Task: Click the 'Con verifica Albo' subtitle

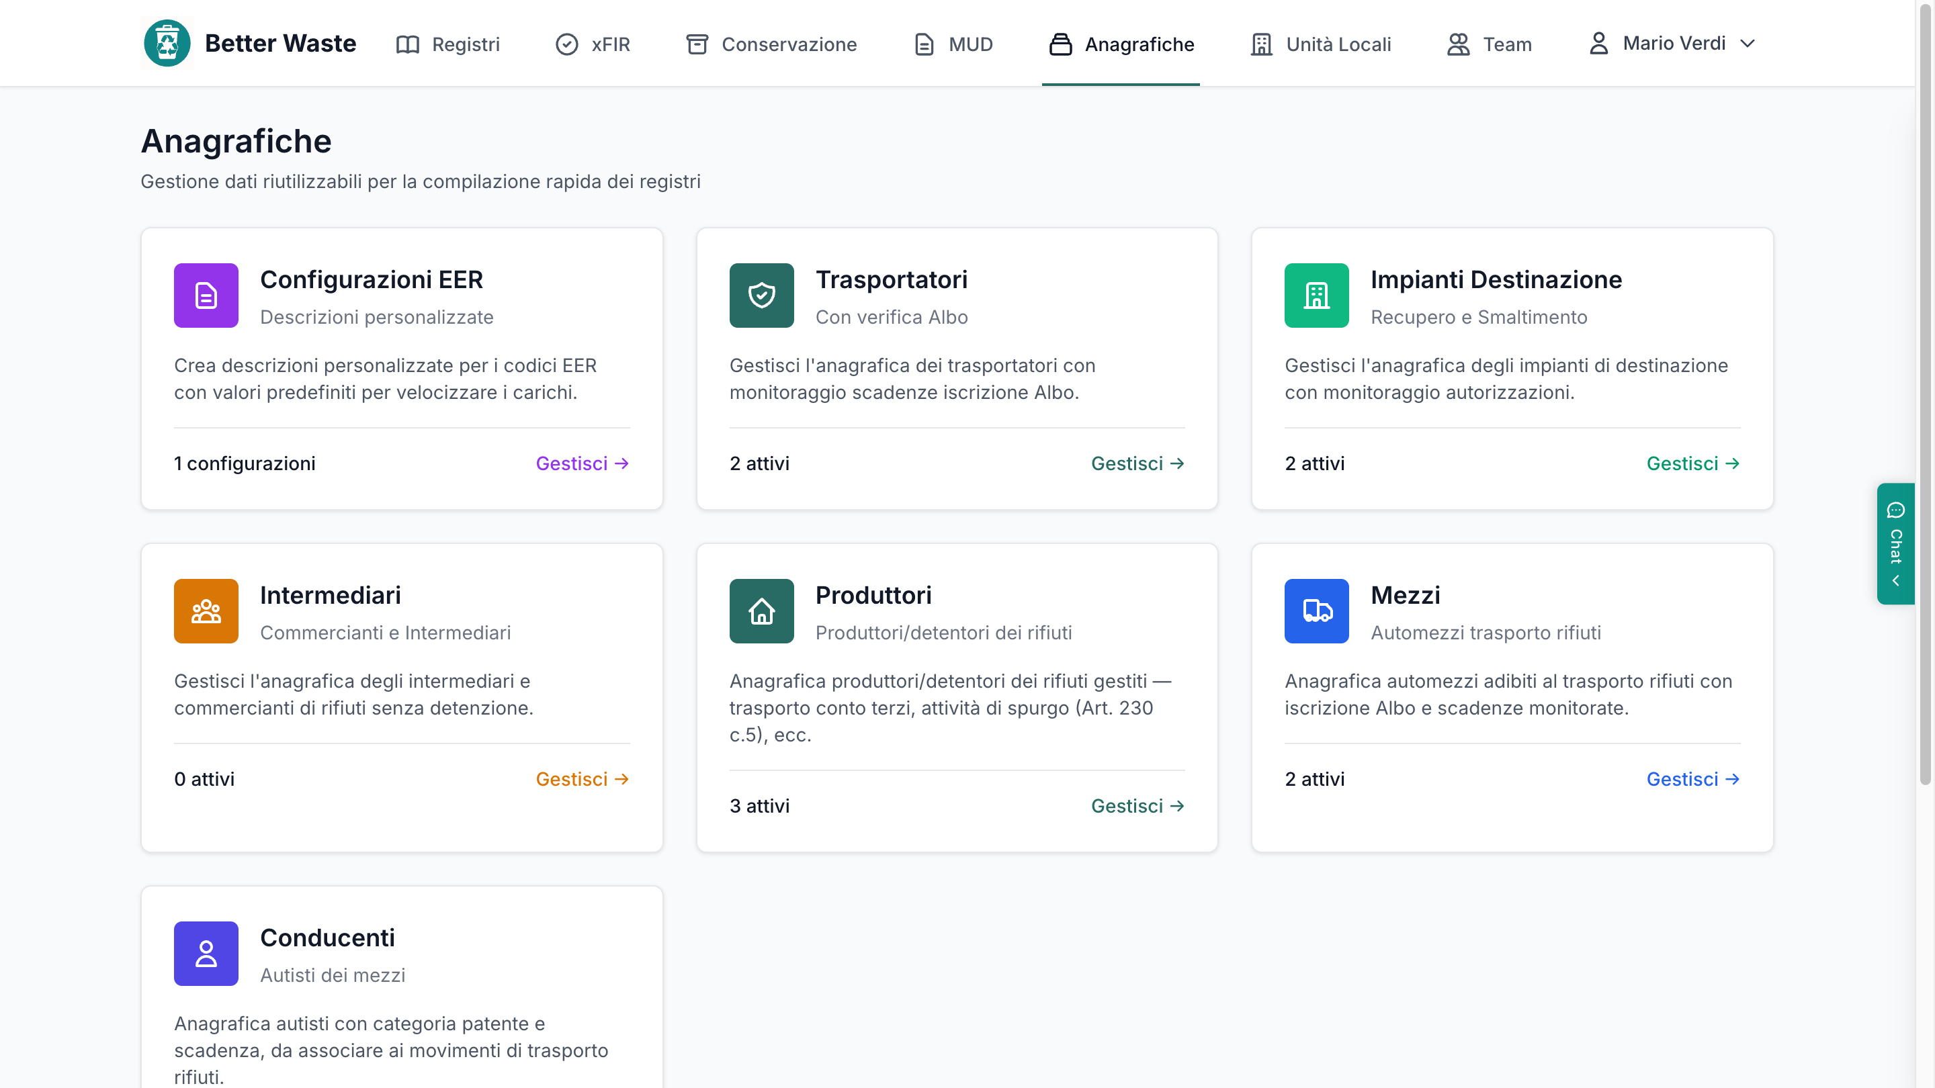Action: (891, 317)
